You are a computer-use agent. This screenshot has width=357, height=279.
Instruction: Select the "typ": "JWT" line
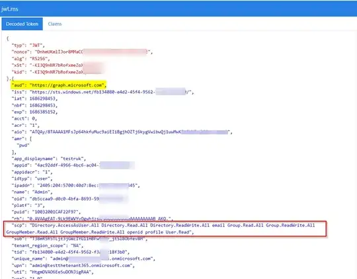tap(28, 46)
